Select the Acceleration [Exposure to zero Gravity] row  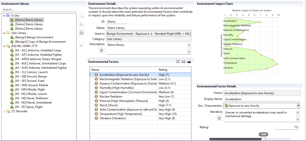pos(140,75)
